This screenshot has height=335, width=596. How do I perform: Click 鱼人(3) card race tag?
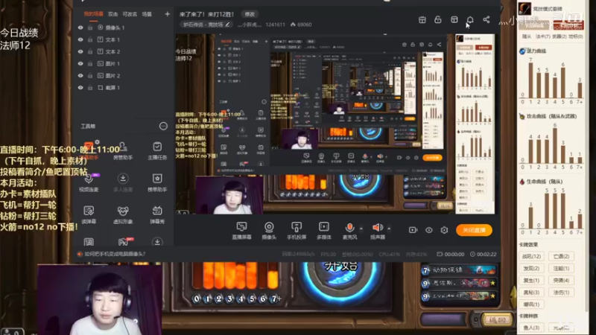[x=531, y=328]
